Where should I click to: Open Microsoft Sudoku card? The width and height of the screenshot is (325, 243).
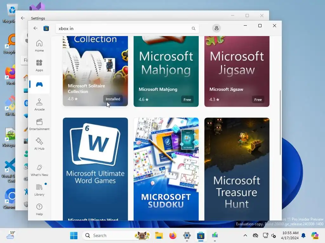click(166, 169)
